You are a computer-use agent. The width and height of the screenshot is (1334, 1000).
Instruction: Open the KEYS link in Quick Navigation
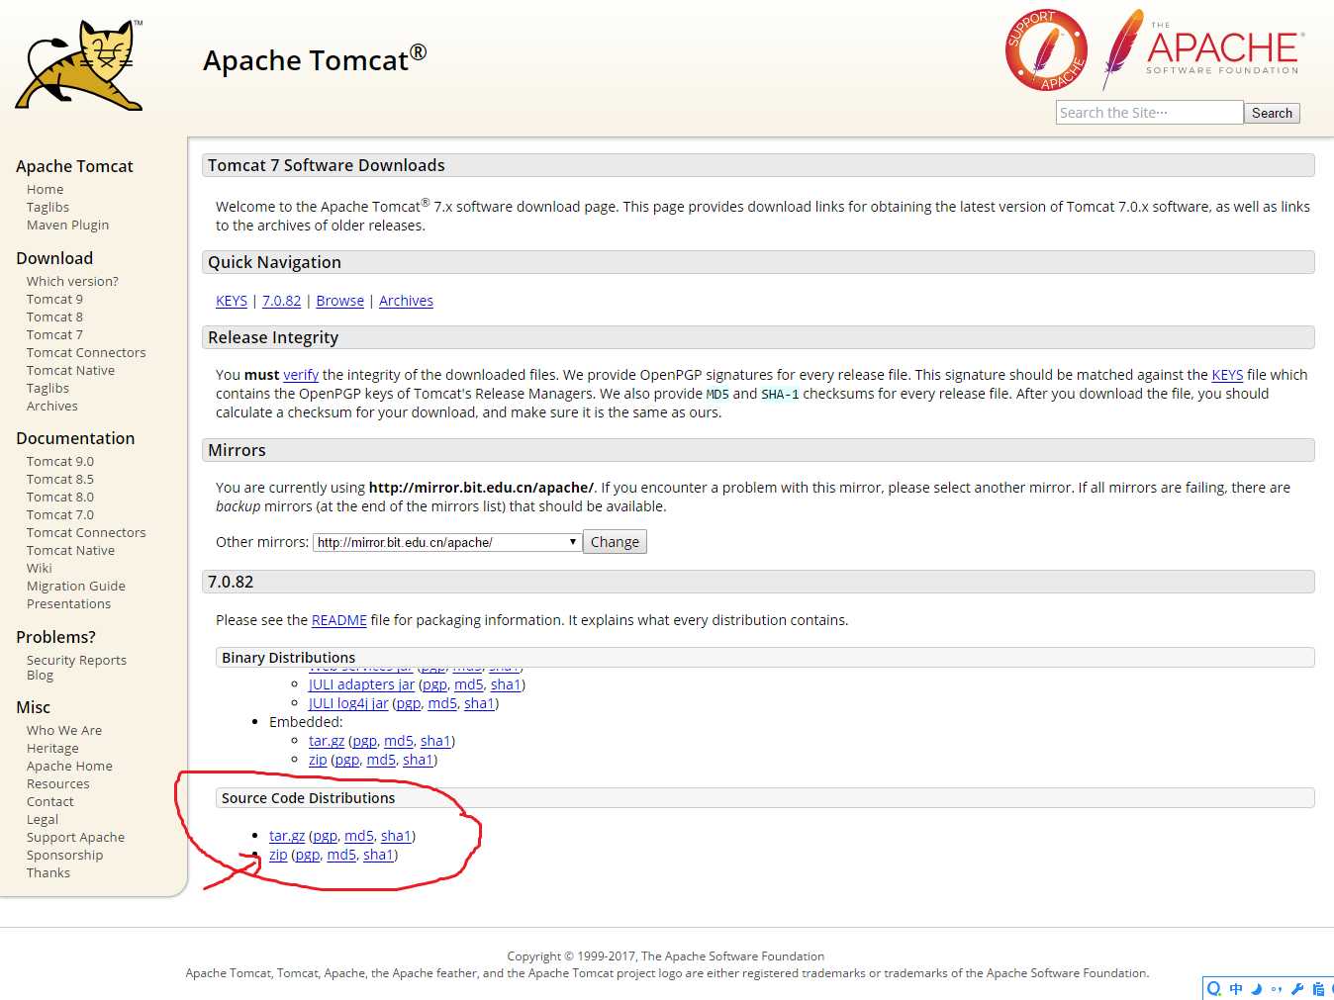232,301
